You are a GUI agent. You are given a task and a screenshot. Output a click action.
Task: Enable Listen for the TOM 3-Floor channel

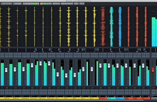[49, 57]
